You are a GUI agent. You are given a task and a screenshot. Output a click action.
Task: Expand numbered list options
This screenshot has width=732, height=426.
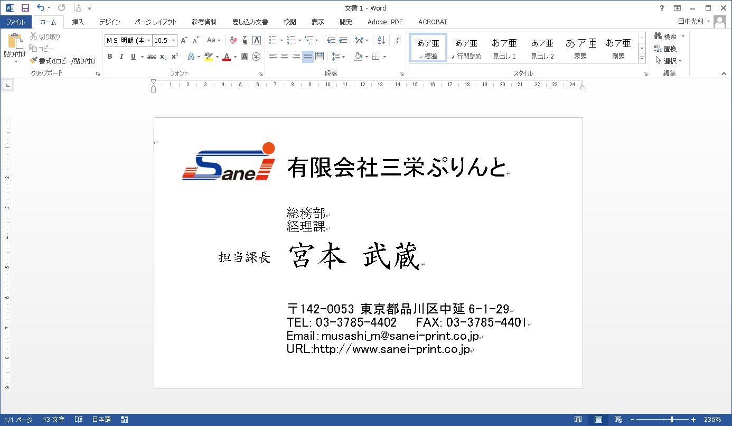(299, 40)
